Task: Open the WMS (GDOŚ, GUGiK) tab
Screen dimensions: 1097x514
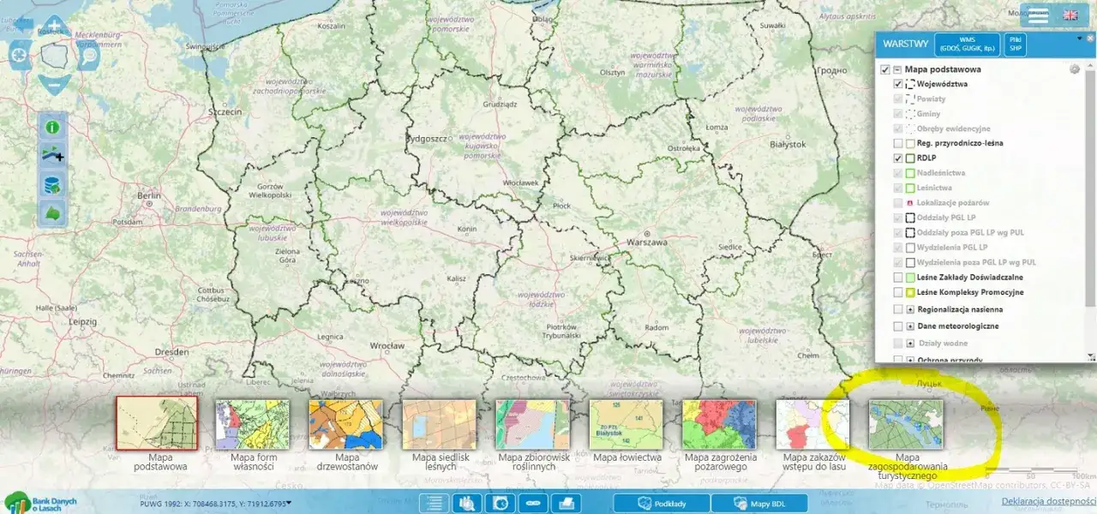Action: [x=967, y=45]
